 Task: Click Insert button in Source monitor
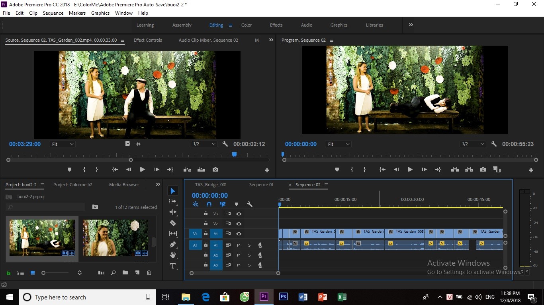tap(187, 170)
